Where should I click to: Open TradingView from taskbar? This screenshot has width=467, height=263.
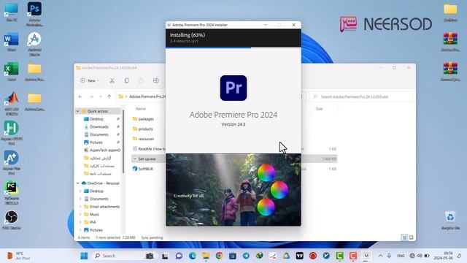pos(300,256)
